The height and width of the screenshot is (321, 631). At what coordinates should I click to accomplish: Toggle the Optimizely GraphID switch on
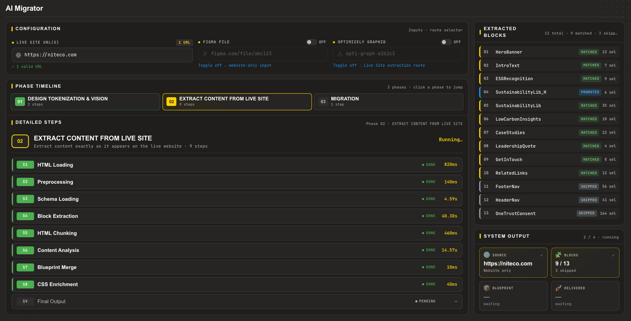coord(446,42)
